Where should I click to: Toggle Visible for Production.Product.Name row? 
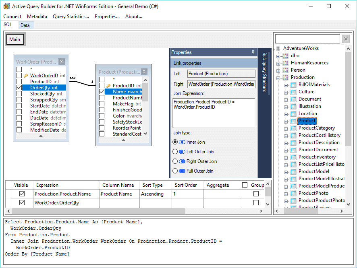click(22, 194)
